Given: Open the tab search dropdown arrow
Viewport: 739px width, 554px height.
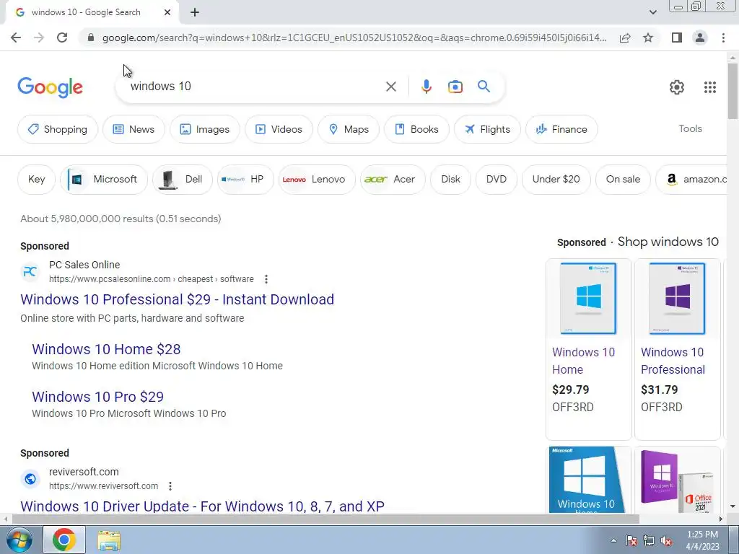Looking at the screenshot, I should pyautogui.click(x=652, y=12).
